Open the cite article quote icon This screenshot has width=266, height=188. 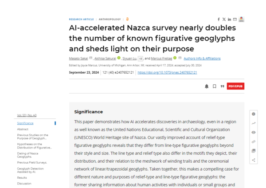[x=222, y=86]
